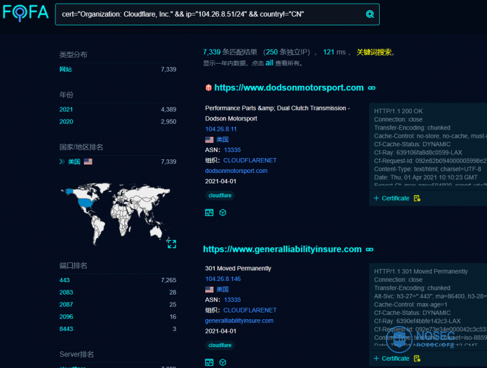The width and height of the screenshot is (487, 368).
Task: Expand the world map fullscreen
Action: tap(172, 244)
